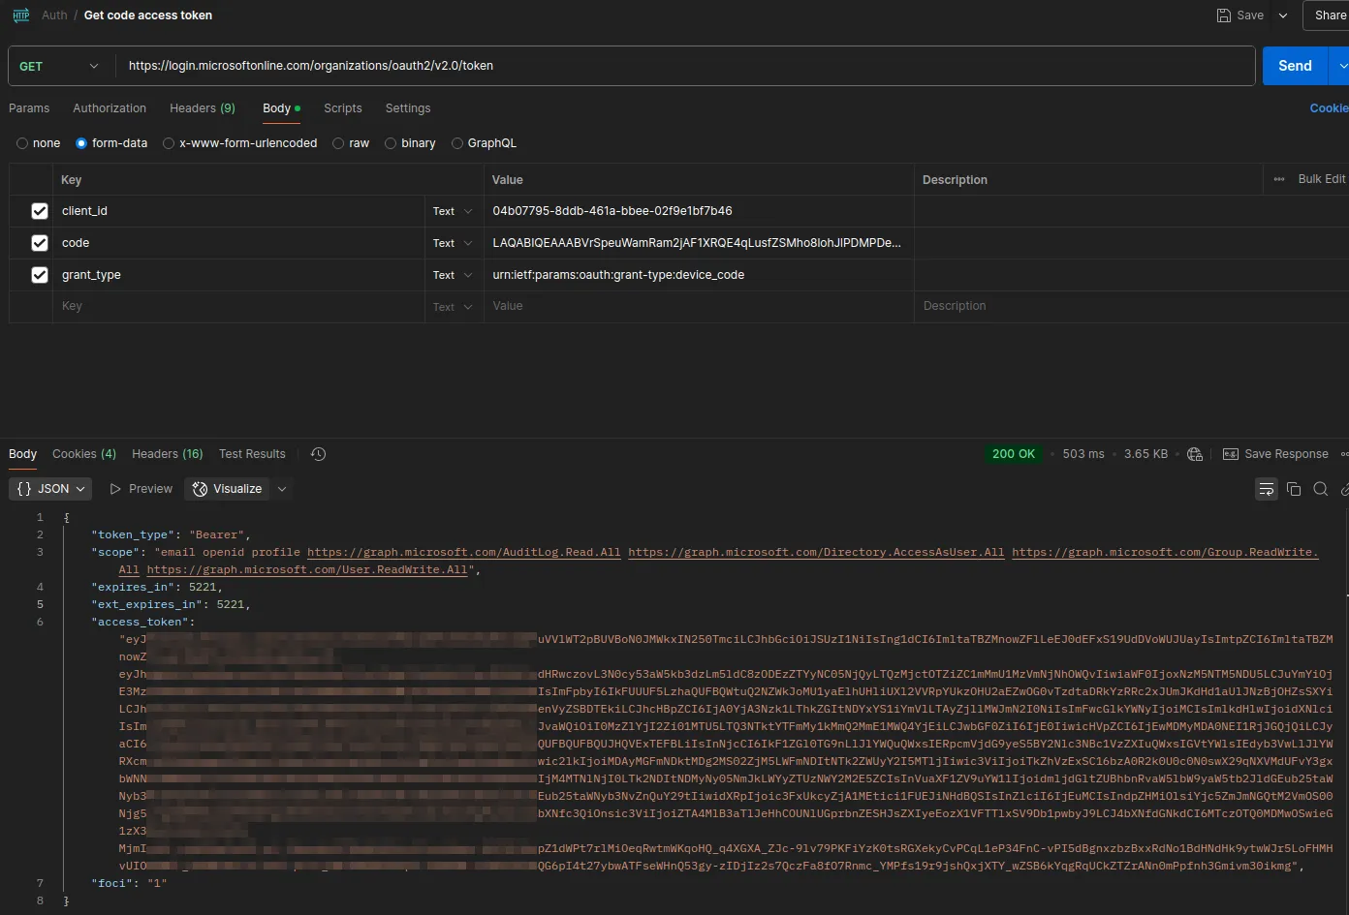Screen dimensions: 1349x915
Task: Search within the response body
Action: (x=1321, y=489)
